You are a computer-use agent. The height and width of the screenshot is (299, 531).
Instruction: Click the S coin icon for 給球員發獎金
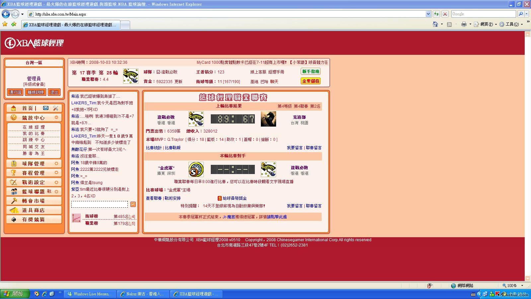tap(219, 198)
